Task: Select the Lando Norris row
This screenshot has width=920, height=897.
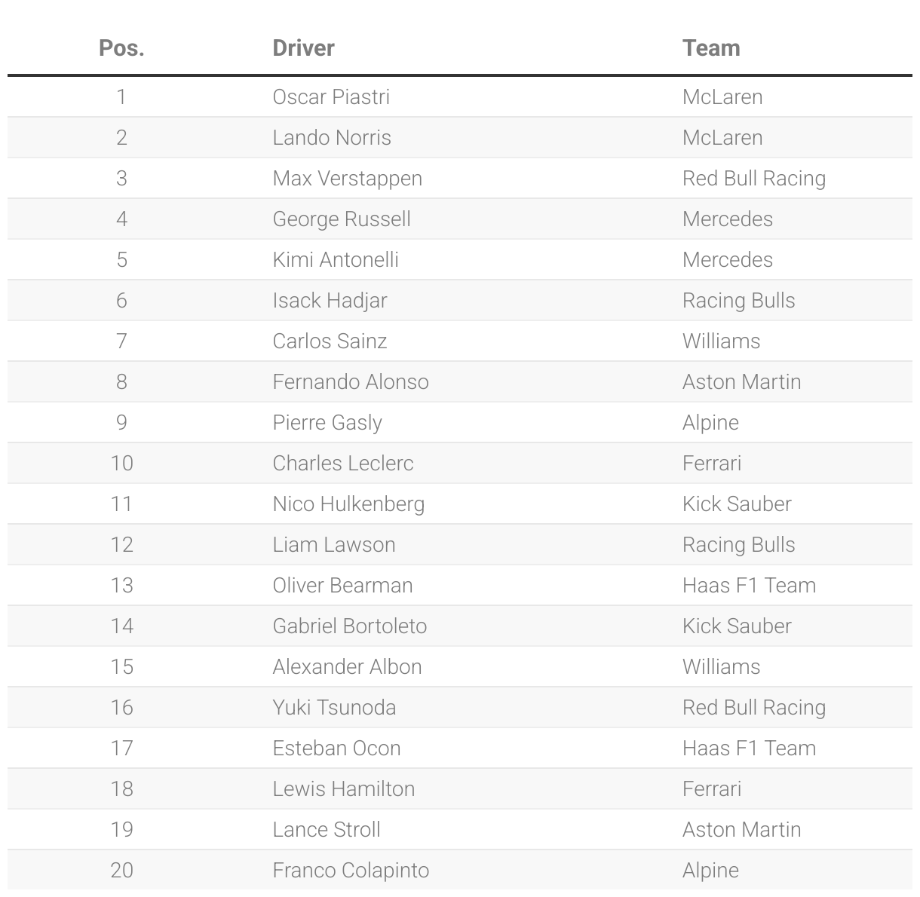Action: pyautogui.click(x=460, y=138)
